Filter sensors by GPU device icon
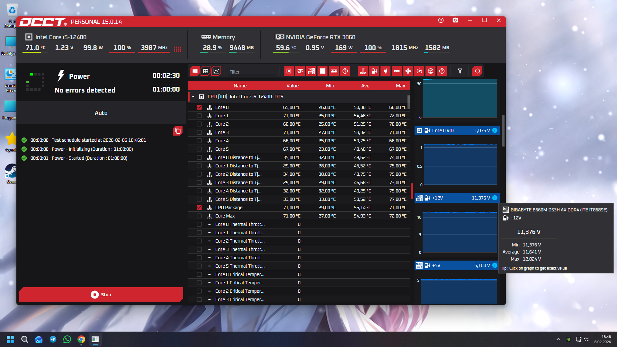 click(300, 71)
